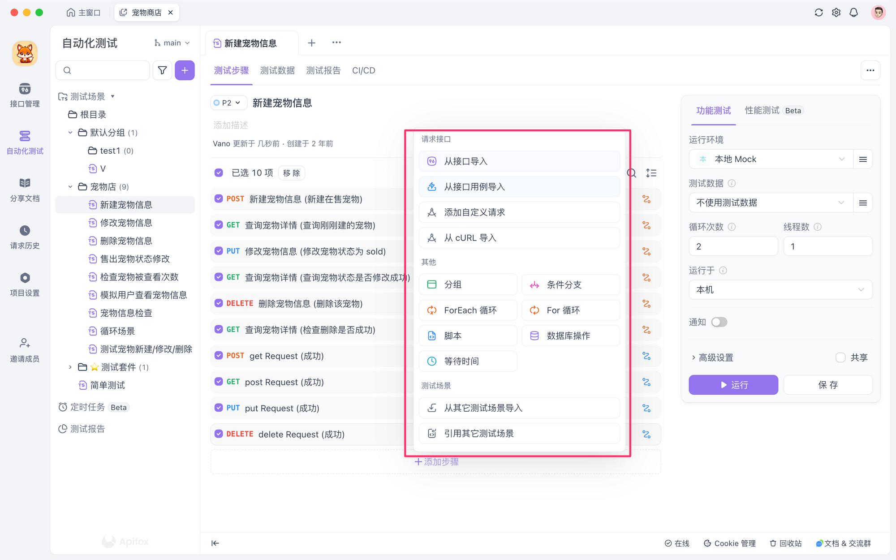
Task: Open the notifications bell icon
Action: click(x=853, y=13)
